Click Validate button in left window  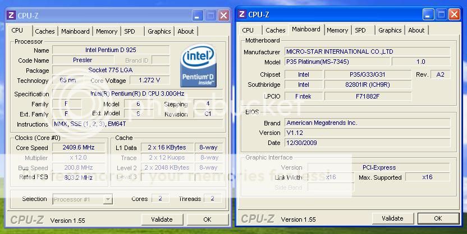point(162,219)
